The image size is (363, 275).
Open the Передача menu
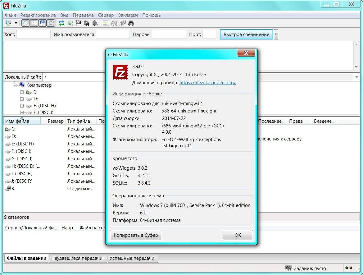click(x=83, y=15)
